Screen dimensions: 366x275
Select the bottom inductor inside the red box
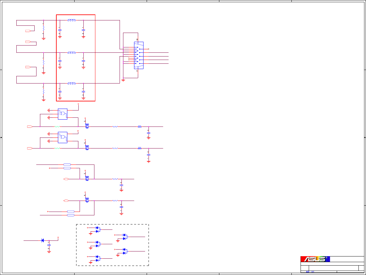pyautogui.click(x=72, y=84)
